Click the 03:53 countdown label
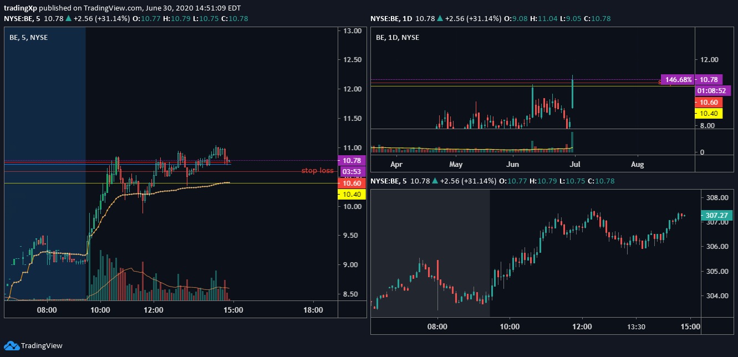Viewport: 738px width, 357px height. tap(352, 171)
